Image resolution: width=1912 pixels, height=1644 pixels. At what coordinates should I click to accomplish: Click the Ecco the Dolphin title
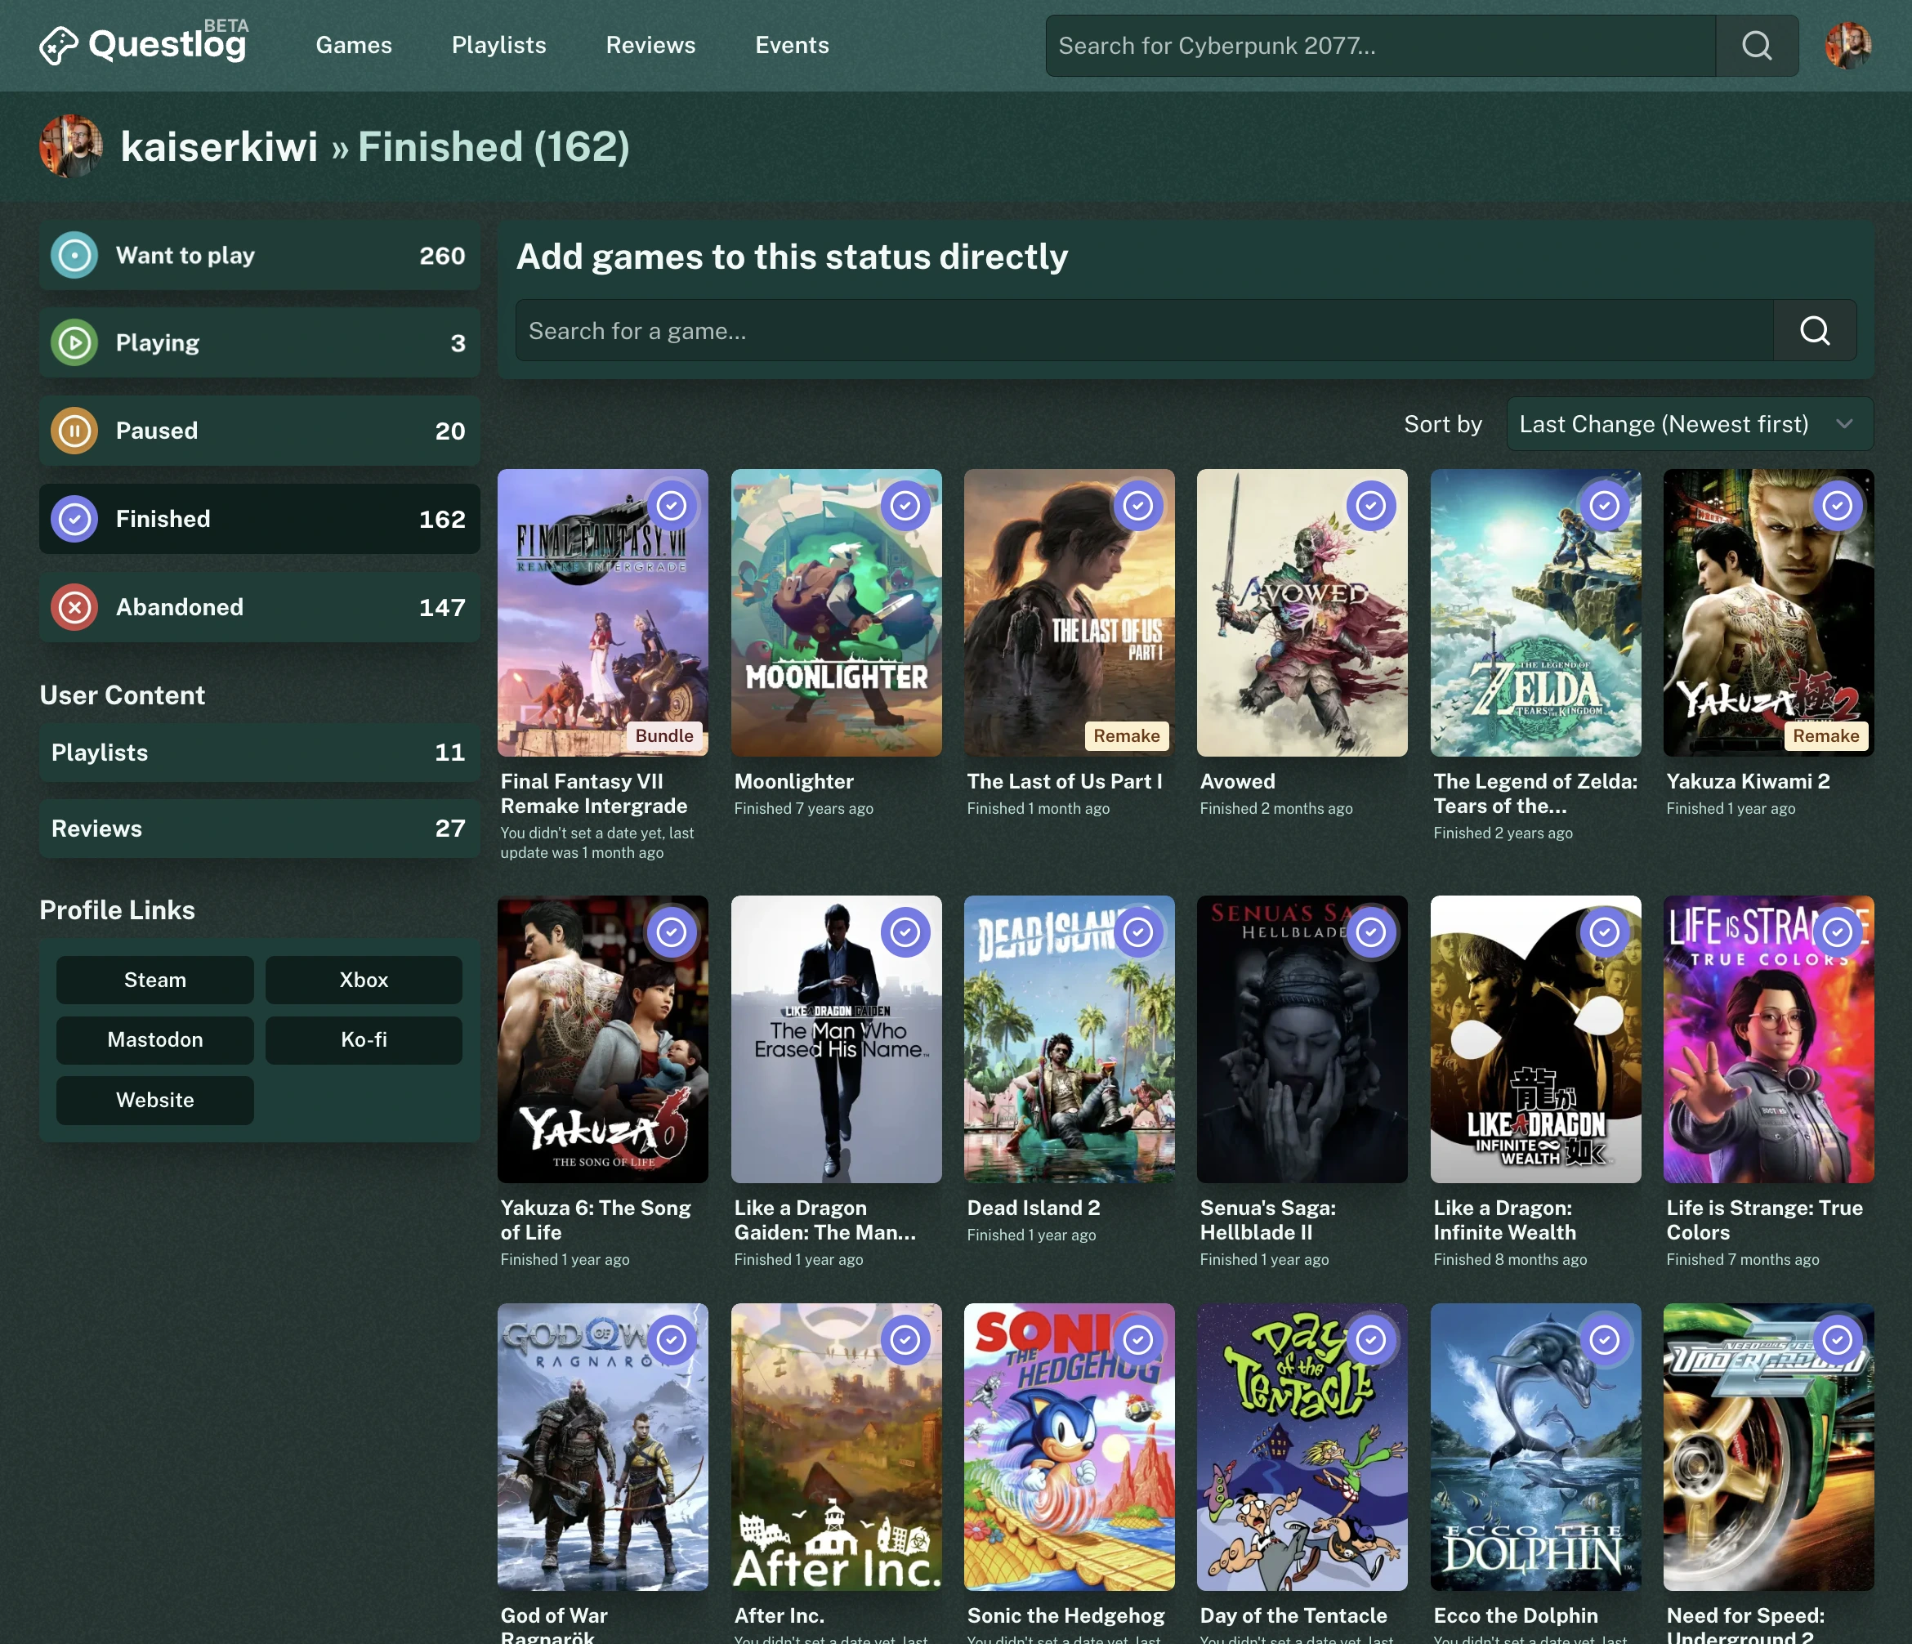point(1515,1615)
